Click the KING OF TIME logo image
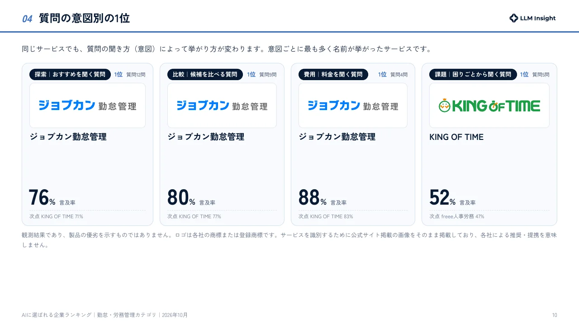The height and width of the screenshot is (326, 579). pyautogui.click(x=489, y=105)
